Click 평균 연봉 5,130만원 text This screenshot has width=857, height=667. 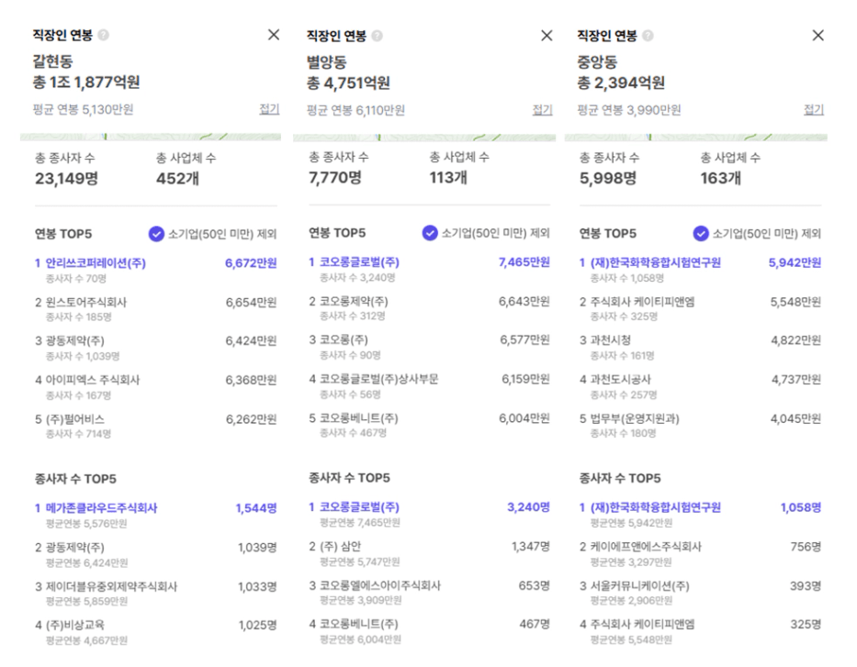point(83,110)
